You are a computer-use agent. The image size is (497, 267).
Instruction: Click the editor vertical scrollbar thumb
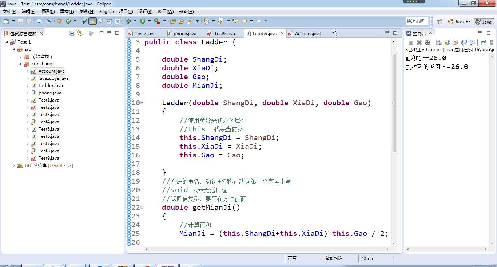393,103
